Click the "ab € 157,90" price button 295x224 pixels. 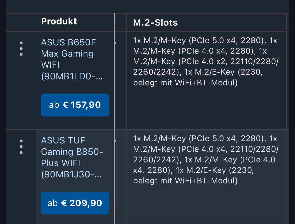(75, 105)
